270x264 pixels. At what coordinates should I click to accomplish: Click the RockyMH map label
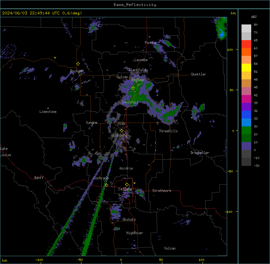[x=77, y=71]
